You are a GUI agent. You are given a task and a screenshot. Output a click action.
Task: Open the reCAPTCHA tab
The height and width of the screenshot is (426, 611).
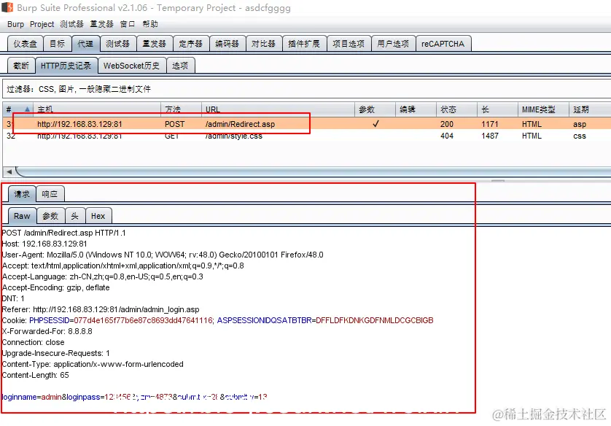443,44
